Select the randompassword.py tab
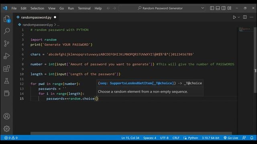Image resolution: width=257 pixels, height=144 pixels. pyautogui.click(x=36, y=17)
